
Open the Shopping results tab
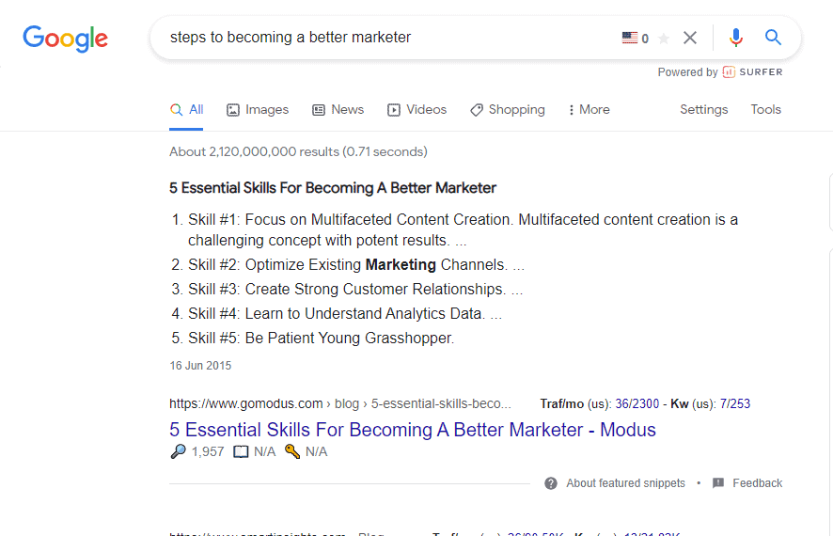tap(508, 109)
